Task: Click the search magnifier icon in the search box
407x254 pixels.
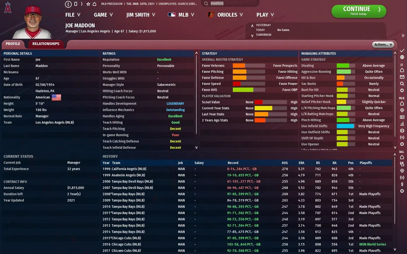Action: 206,4
